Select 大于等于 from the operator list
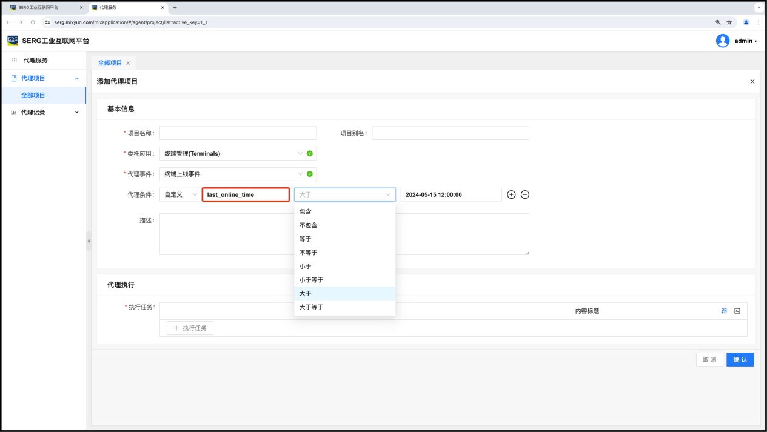The height and width of the screenshot is (432, 767). [311, 307]
